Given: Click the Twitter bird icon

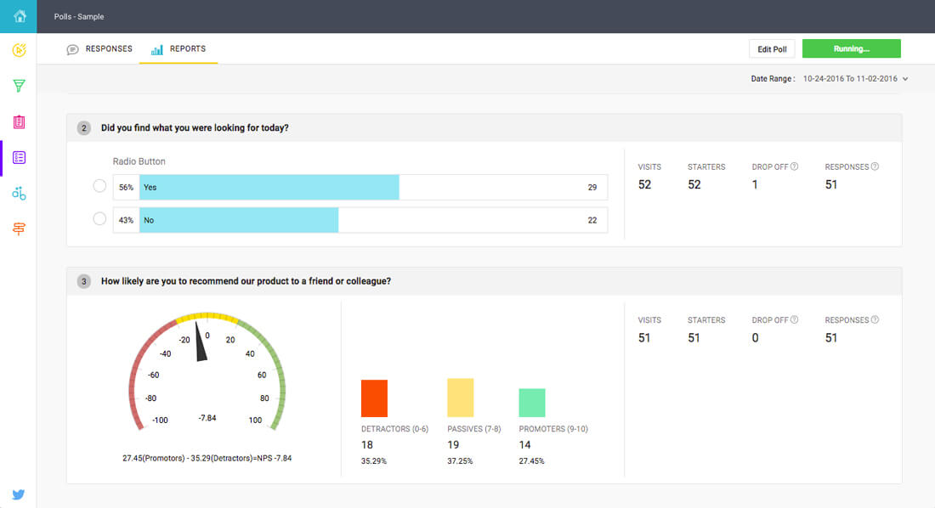Looking at the screenshot, I should [x=19, y=494].
